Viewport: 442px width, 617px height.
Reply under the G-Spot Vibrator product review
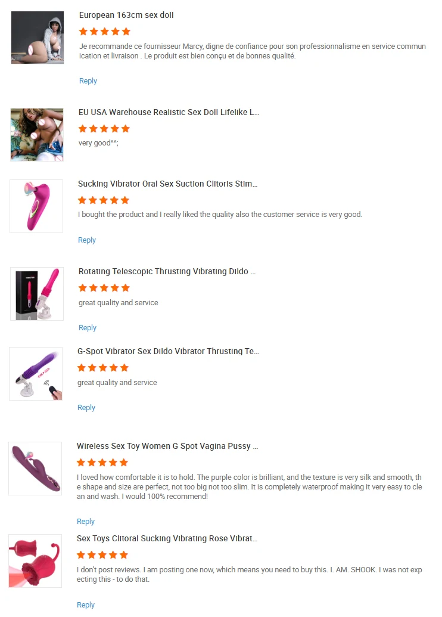86,408
